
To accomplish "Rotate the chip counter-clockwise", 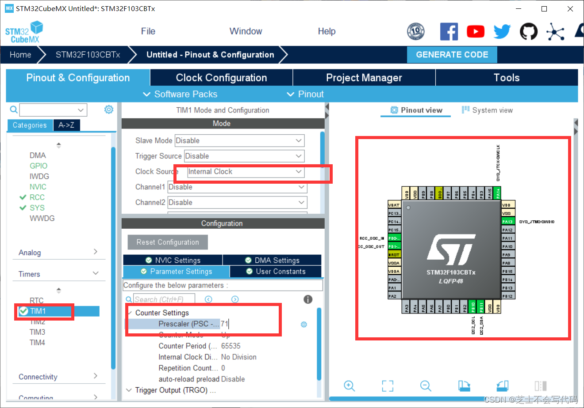I will (x=502, y=386).
